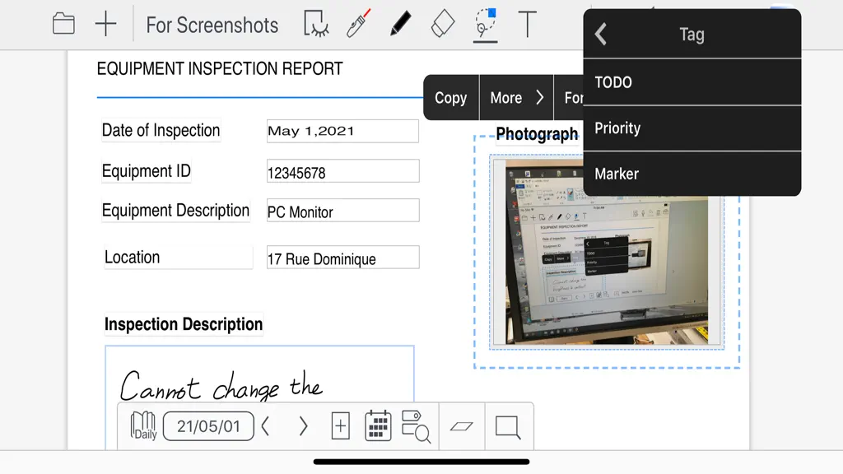Choose the Priority tag
Viewport: 843px width, 474px height.
click(x=692, y=128)
